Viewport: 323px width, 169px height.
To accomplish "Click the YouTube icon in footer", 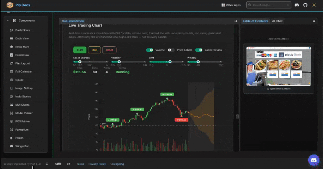I will tap(58, 164).
